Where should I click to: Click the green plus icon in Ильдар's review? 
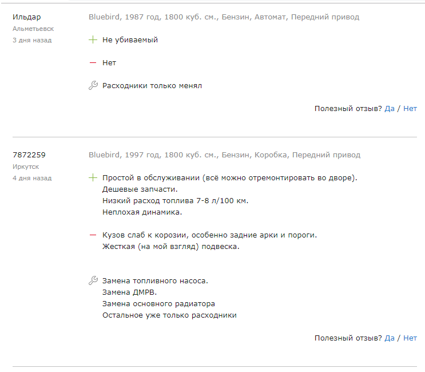pyautogui.click(x=93, y=40)
